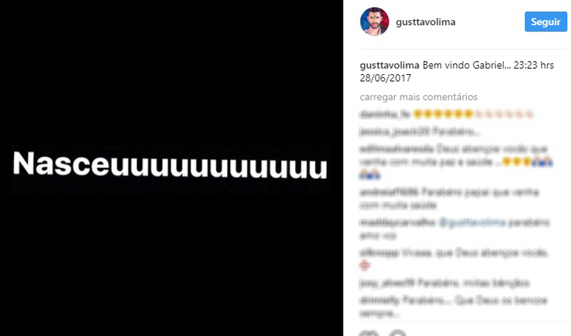The width and height of the screenshot is (571, 336).
Task: Open commenter who wrote muitas bênçãos
Action: 386,283
